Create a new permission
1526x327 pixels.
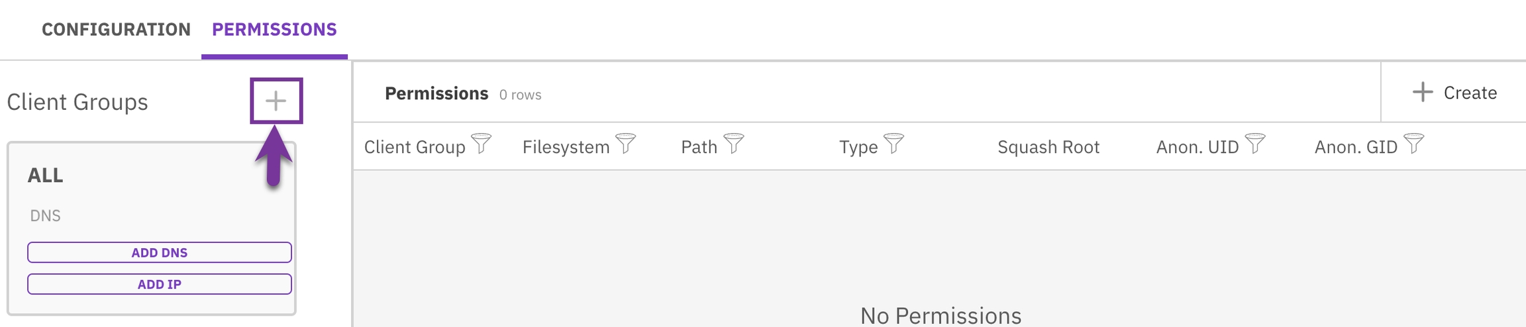click(1454, 93)
